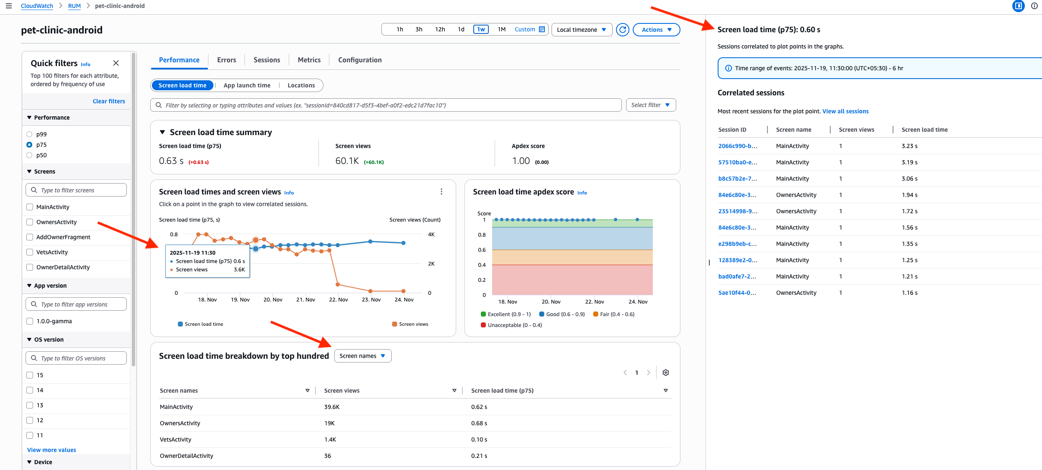Click the refresh icon near Actions
Screen dimensions: 1042x470
click(622, 29)
